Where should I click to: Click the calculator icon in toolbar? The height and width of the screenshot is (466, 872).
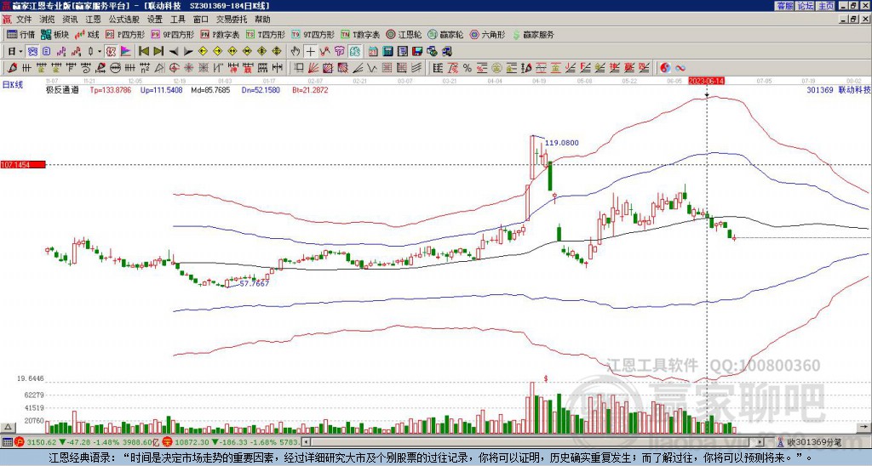[387, 51]
